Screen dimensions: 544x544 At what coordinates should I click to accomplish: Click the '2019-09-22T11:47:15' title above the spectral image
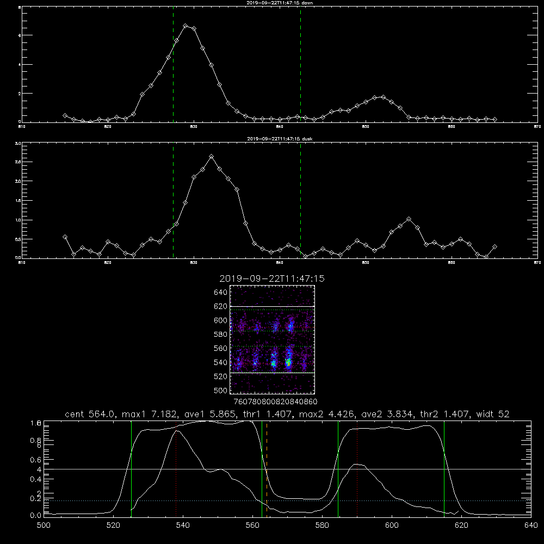(272, 279)
